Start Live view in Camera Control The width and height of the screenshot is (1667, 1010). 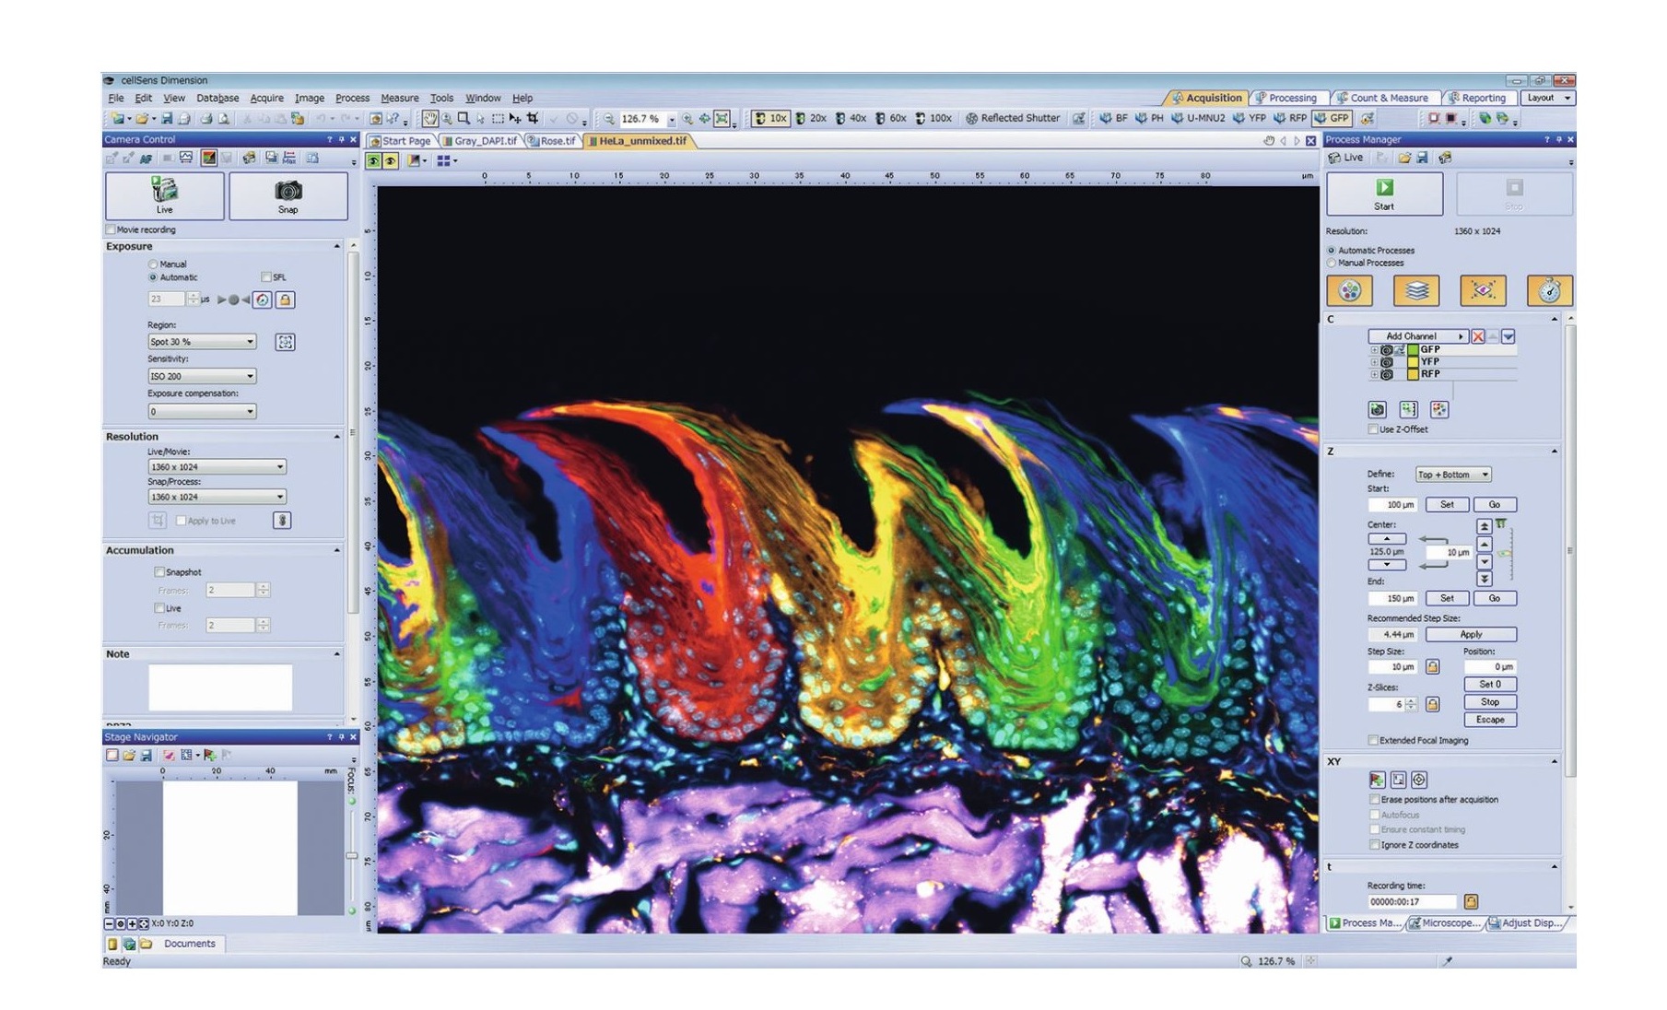(166, 195)
